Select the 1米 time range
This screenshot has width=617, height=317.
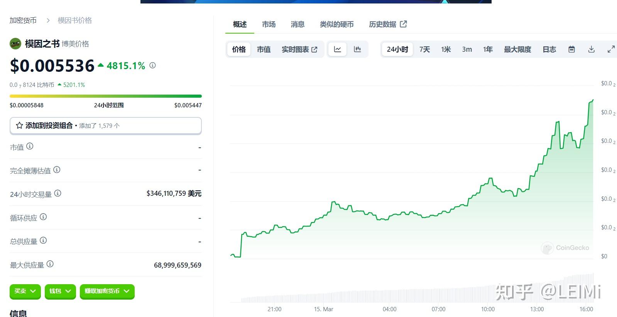pos(446,49)
